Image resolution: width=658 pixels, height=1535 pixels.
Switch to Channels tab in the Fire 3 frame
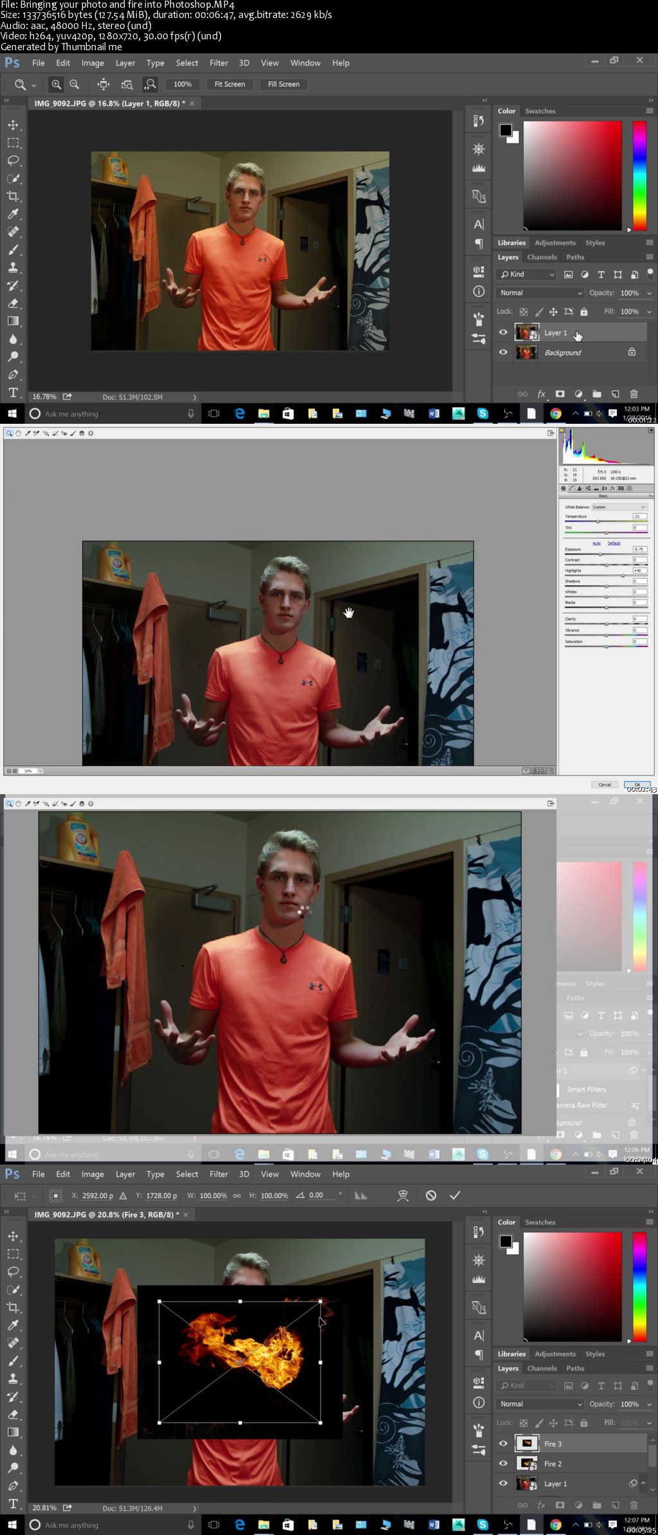542,1368
